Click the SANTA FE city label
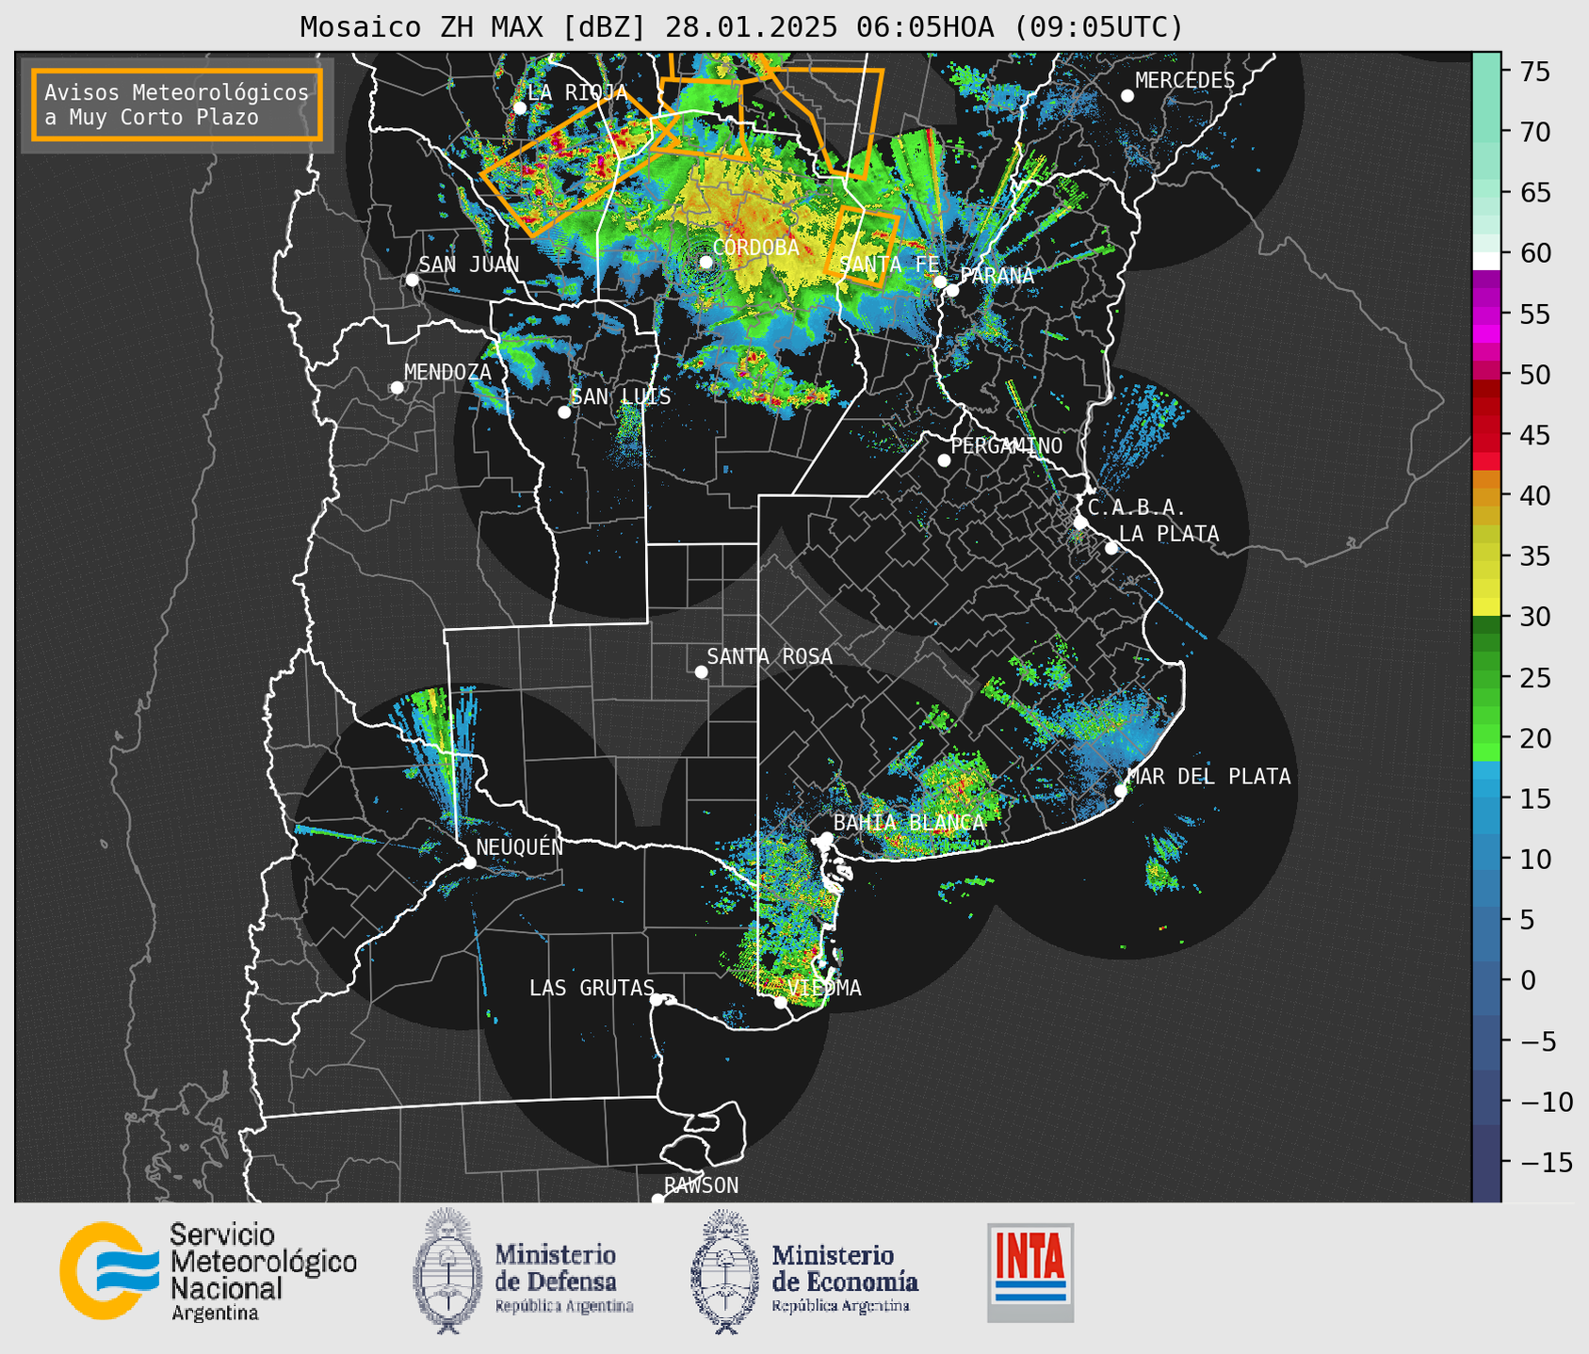 [889, 265]
